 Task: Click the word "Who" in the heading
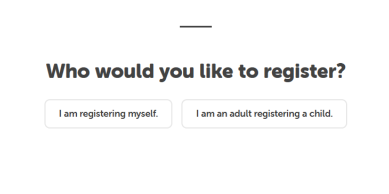(68, 71)
